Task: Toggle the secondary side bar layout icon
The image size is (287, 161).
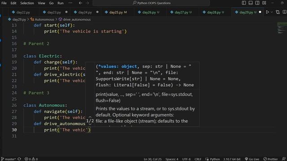Action: [257, 3]
